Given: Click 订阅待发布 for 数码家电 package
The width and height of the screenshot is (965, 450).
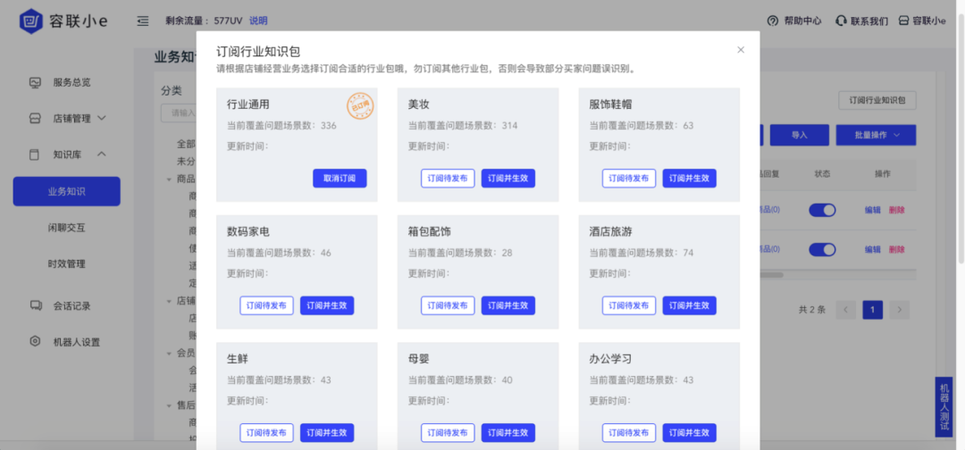Looking at the screenshot, I should pyautogui.click(x=266, y=305).
